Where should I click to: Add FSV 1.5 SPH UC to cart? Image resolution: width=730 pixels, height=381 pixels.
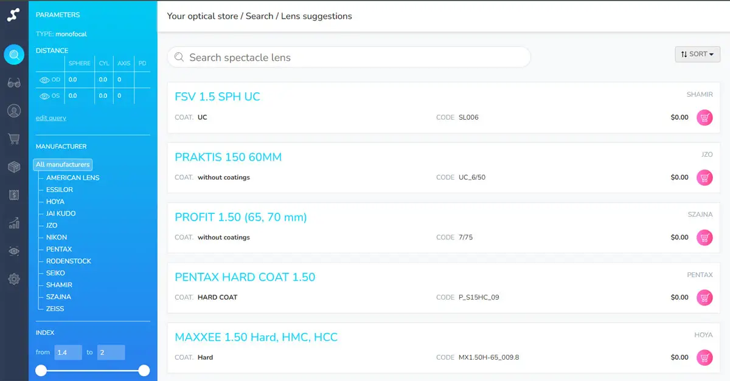click(x=704, y=117)
